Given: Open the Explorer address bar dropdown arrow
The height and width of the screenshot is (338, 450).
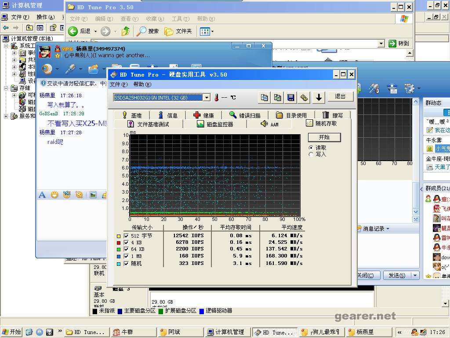Looking at the screenshot, I should click(x=381, y=44).
